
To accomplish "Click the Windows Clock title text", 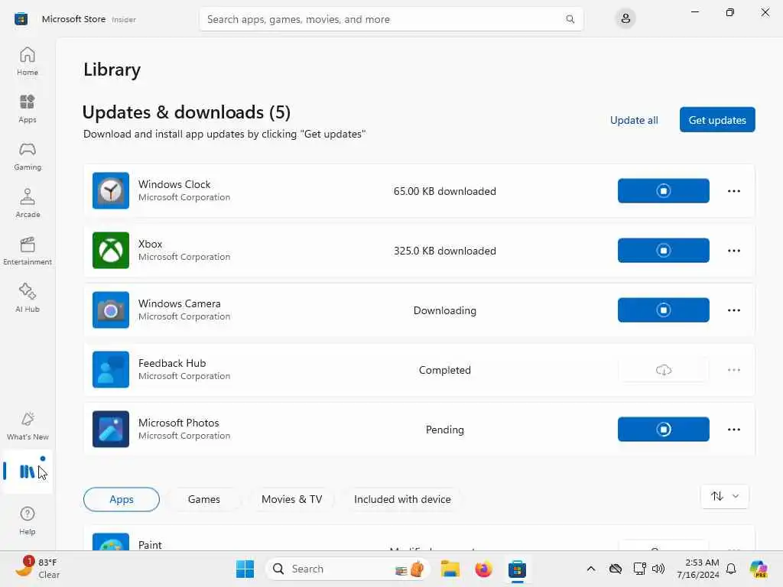I will click(174, 184).
